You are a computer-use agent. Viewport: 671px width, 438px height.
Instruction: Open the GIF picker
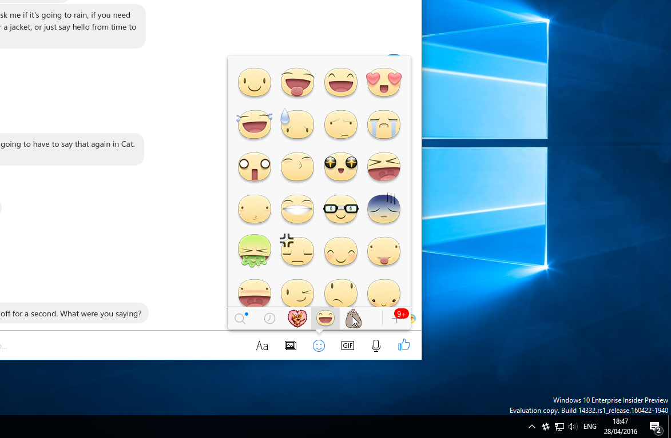click(x=347, y=345)
